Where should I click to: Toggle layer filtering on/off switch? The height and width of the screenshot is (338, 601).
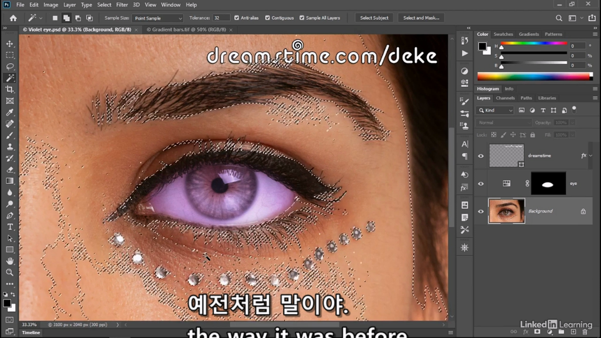coord(574,109)
